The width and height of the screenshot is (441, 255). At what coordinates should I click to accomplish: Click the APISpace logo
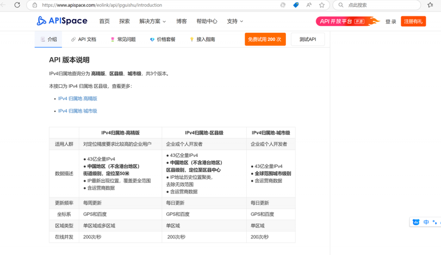click(62, 21)
